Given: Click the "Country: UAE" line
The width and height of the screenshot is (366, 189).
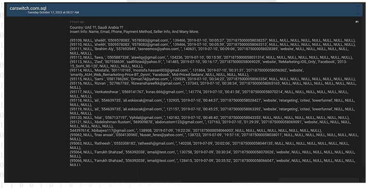Looking at the screenshot, I should pos(96,28).
